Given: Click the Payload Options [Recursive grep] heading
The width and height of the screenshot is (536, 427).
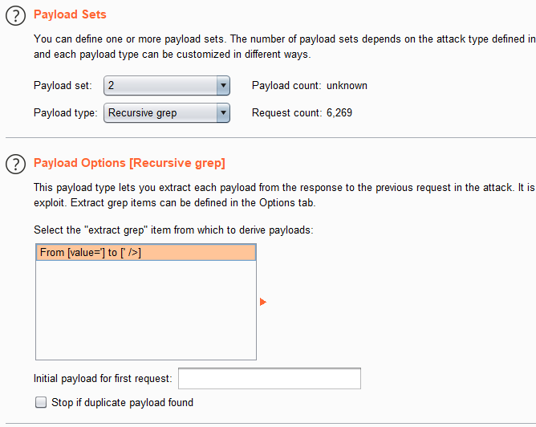Looking at the screenshot, I should 129,163.
